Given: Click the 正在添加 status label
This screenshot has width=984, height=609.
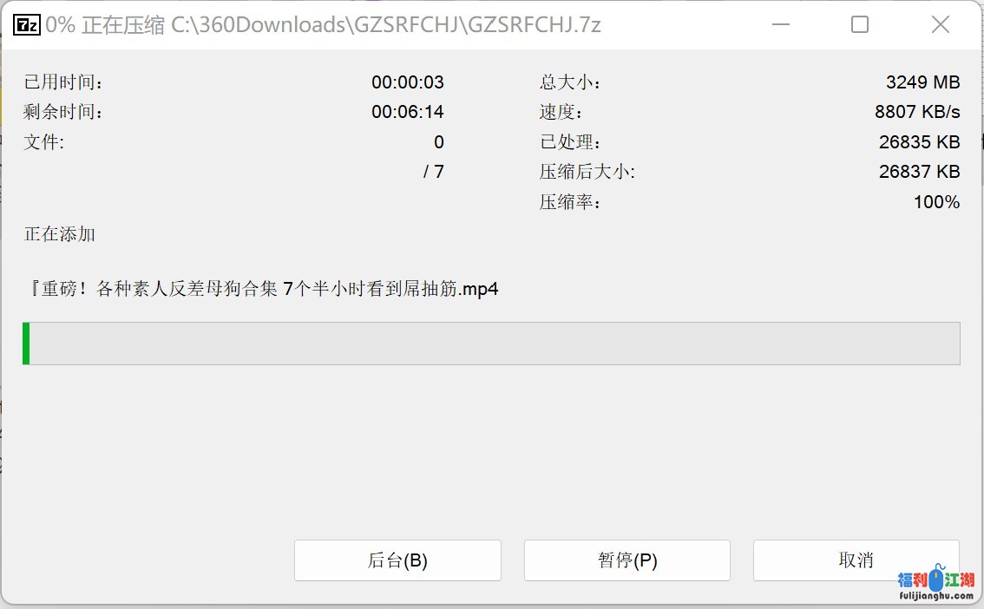Looking at the screenshot, I should (60, 234).
